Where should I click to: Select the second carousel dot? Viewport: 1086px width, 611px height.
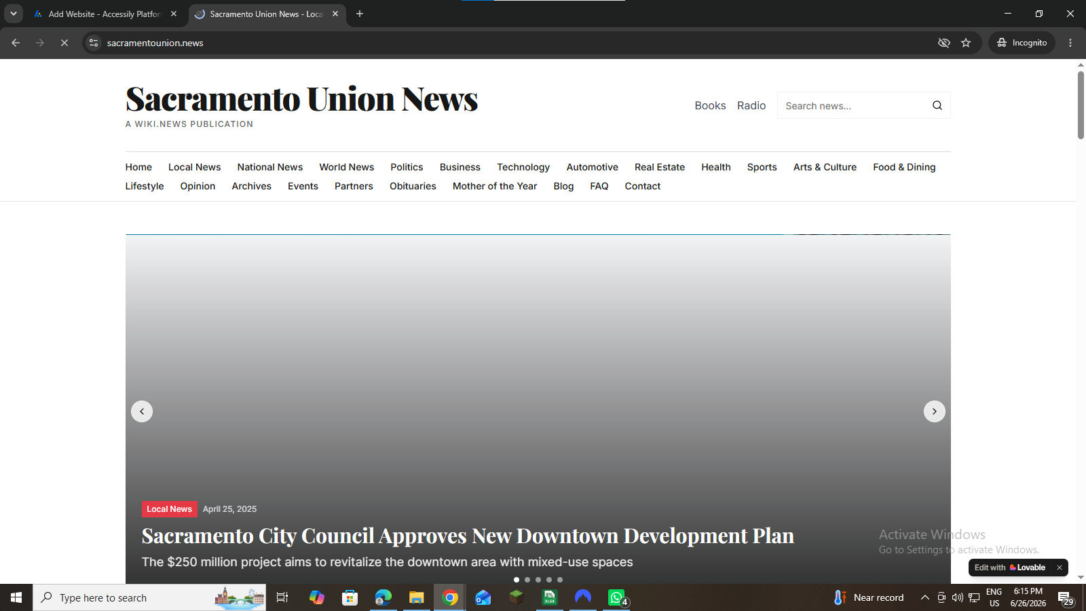[x=527, y=580]
